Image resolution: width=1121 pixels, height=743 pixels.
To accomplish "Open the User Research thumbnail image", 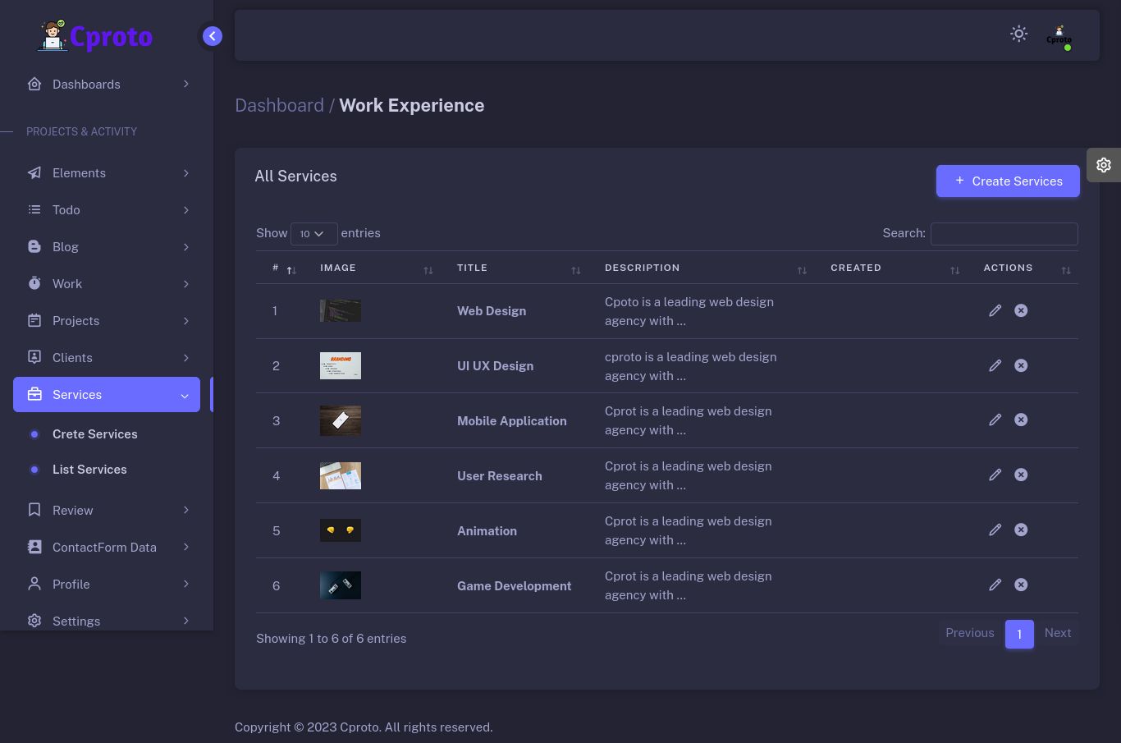I will pyautogui.click(x=341, y=475).
